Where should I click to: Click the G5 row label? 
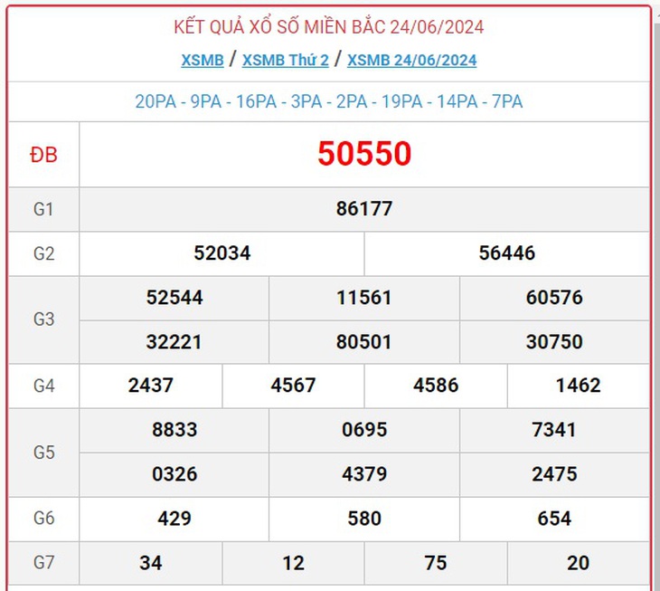(43, 453)
